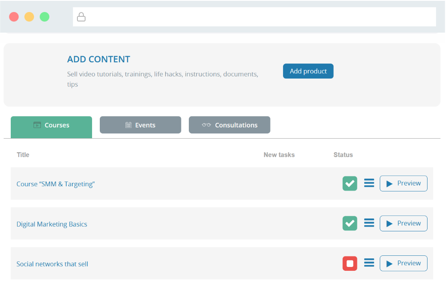Click the Status column header

tap(343, 155)
